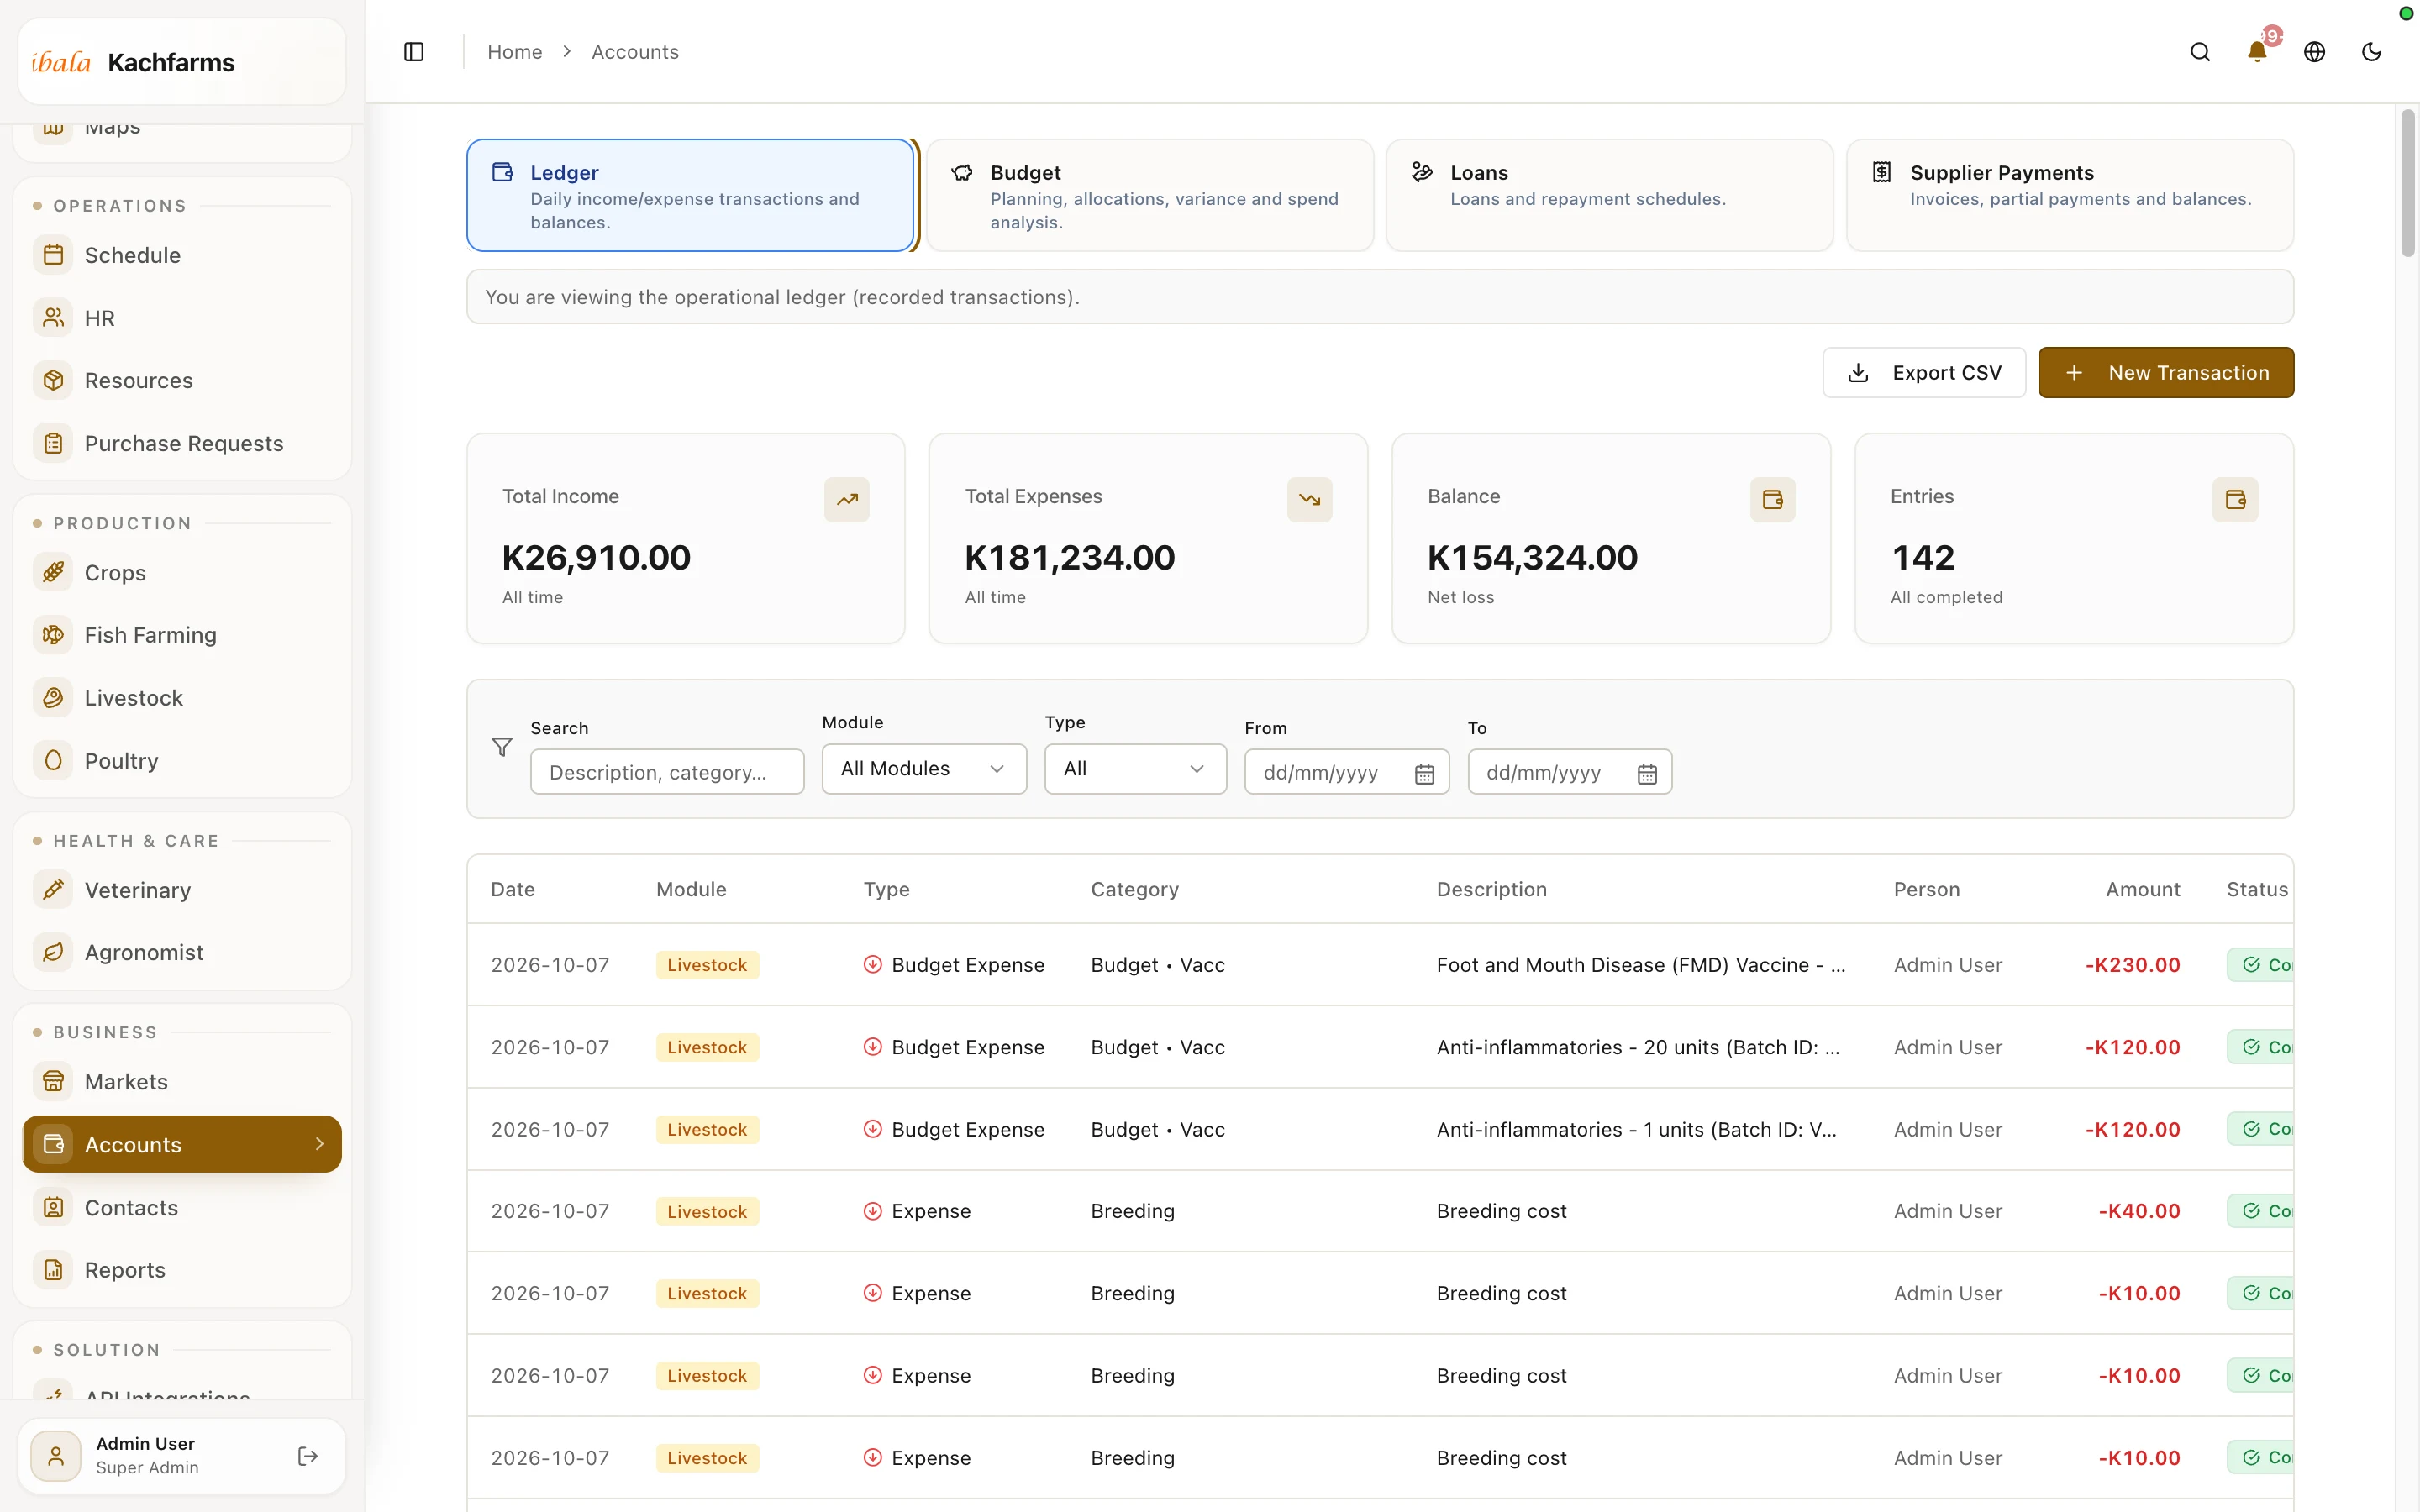Click the filter funnel icon
Viewport: 2420px width, 1512px height.
[x=502, y=747]
